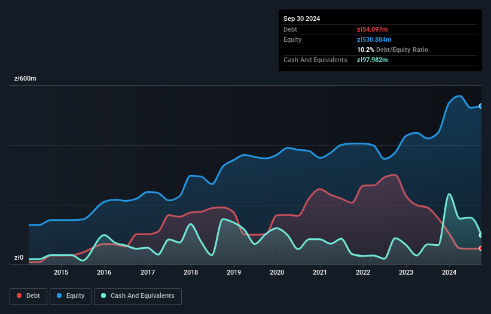
Task: Click the Equity row label in tooltip
Action: pyautogui.click(x=292, y=39)
